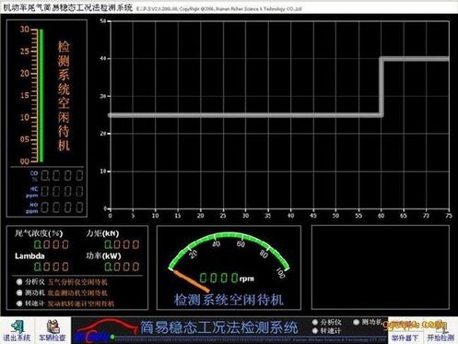Click the Lambda value display
The width and height of the screenshot is (458, 344).
coord(52,267)
